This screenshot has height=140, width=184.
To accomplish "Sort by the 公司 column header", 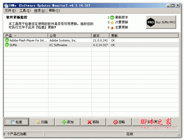I will [70, 36].
